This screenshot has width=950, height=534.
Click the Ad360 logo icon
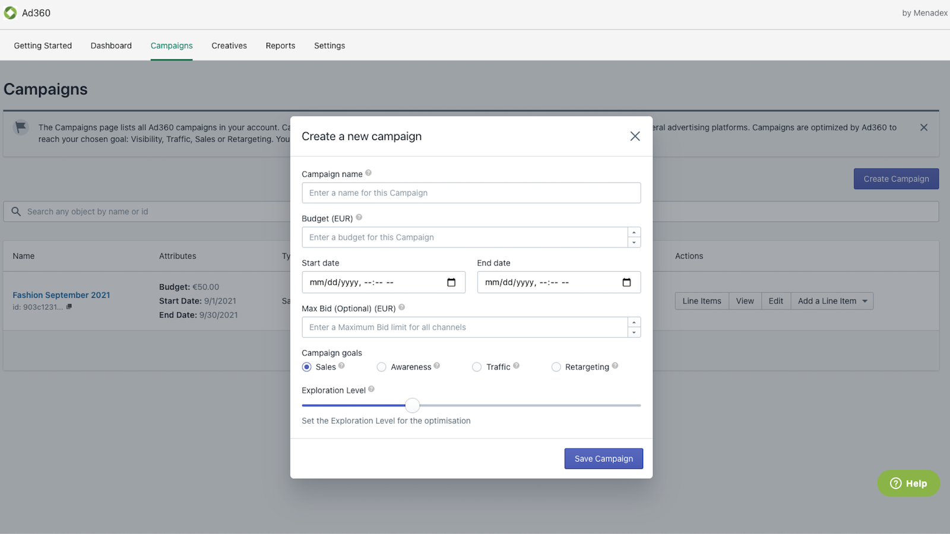tap(11, 13)
